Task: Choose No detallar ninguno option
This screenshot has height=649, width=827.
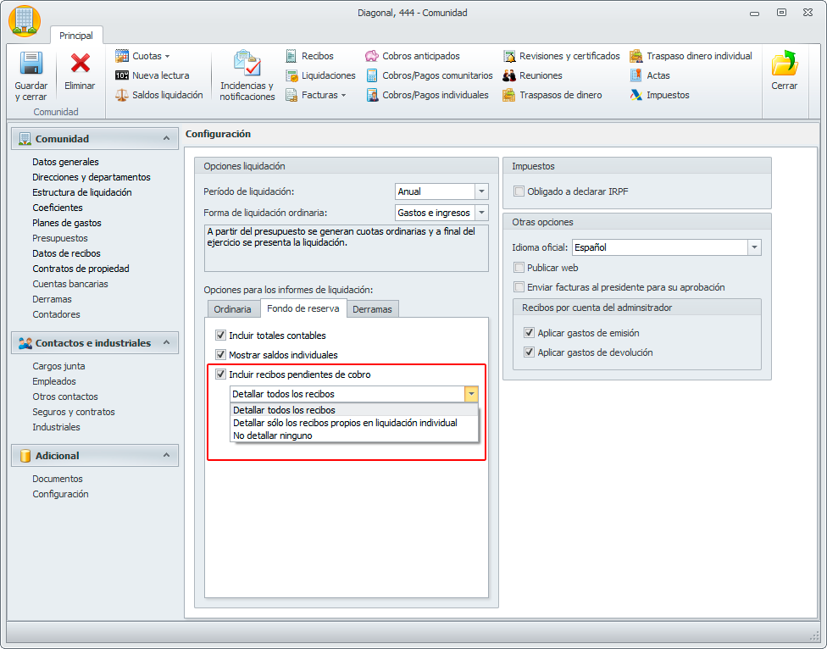Action: (354, 435)
